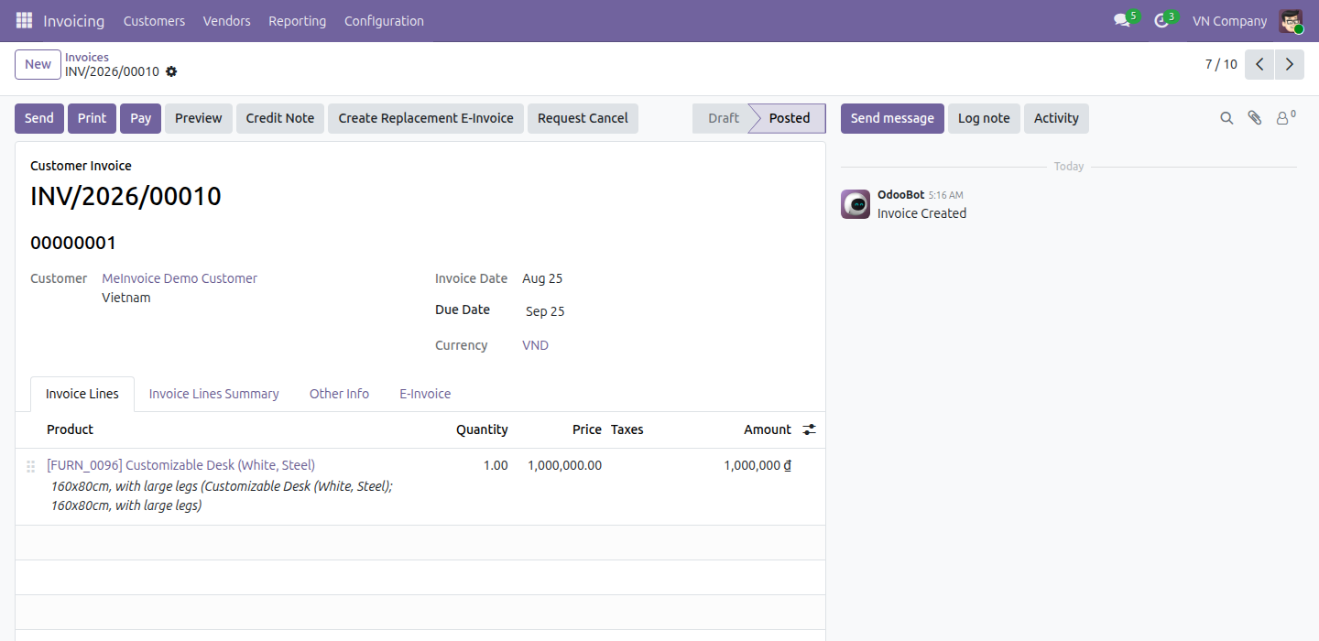The width and height of the screenshot is (1319, 641).
Task: Open the conversations messages icon with badge 5
Action: [1124, 20]
